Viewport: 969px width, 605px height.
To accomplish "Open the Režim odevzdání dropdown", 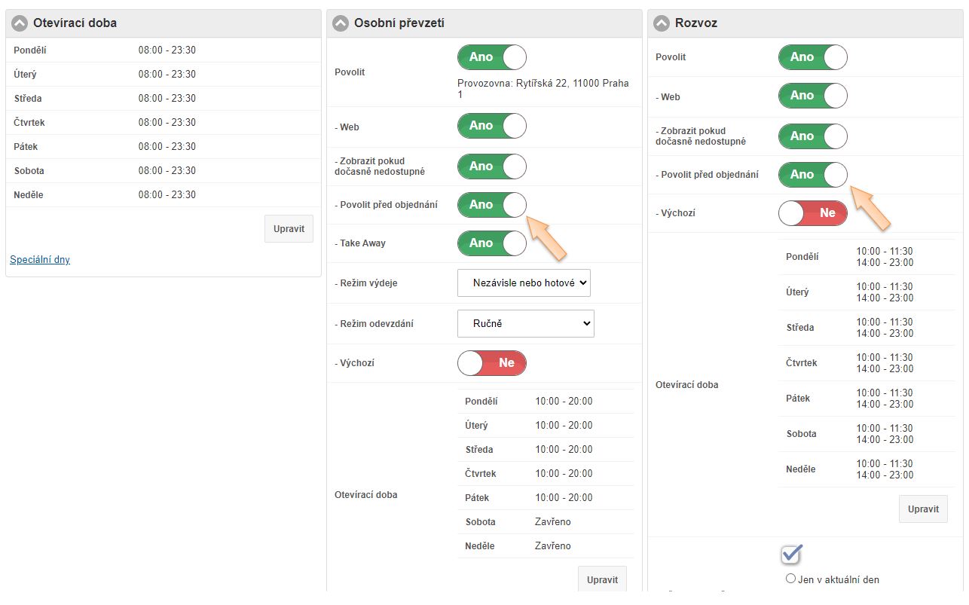I will 525,323.
